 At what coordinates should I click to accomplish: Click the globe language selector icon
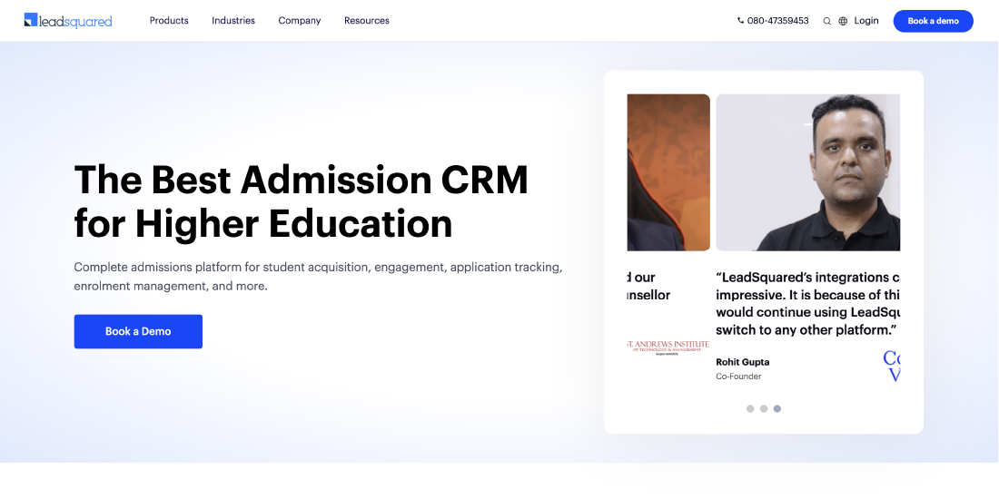(x=843, y=21)
